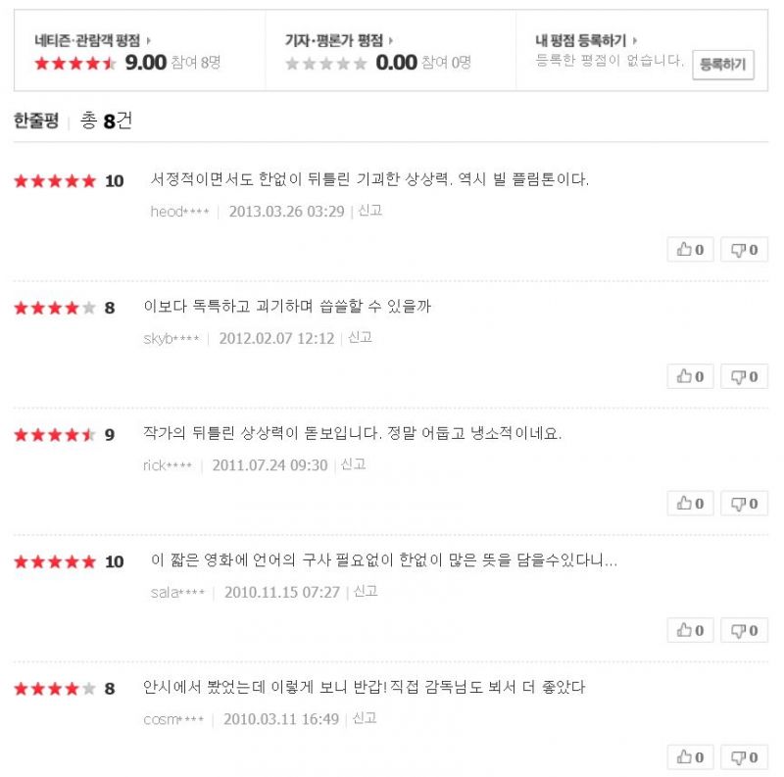Open the sala**** reviewer profile
This screenshot has height=777, width=784.
(177, 593)
